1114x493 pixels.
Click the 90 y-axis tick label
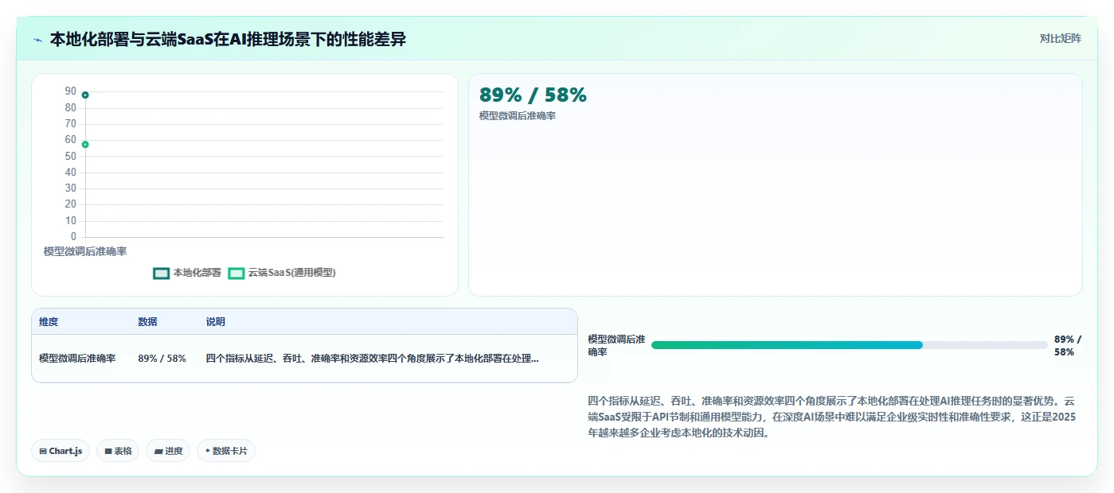pyautogui.click(x=71, y=91)
